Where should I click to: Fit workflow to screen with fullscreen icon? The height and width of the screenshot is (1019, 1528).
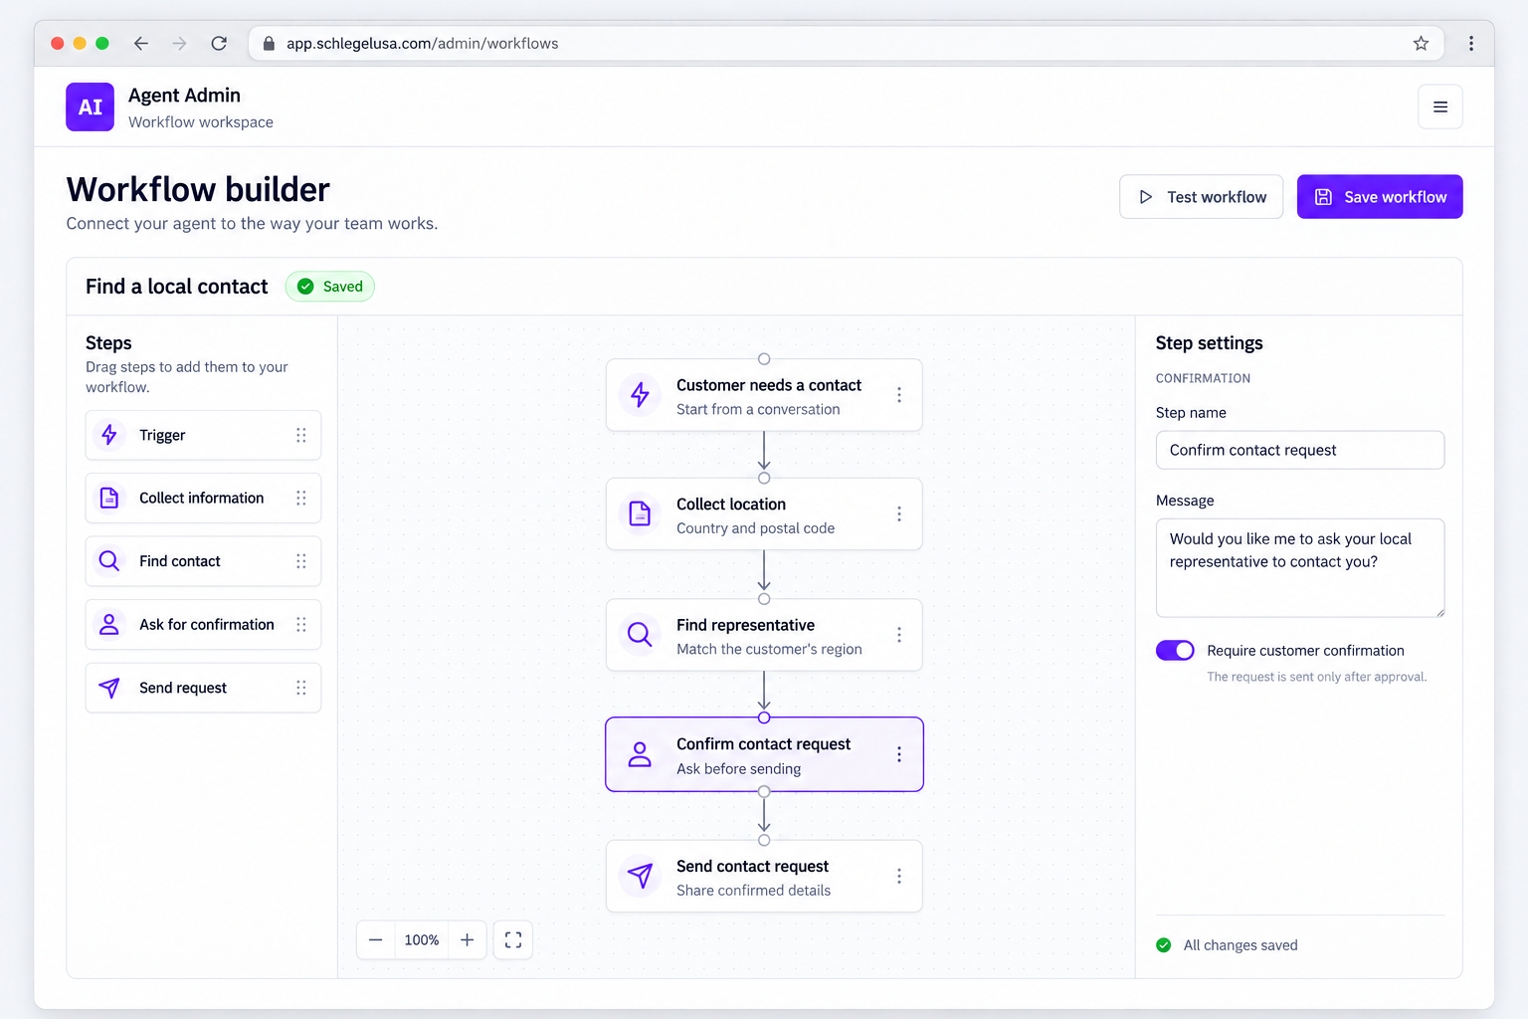(x=513, y=939)
